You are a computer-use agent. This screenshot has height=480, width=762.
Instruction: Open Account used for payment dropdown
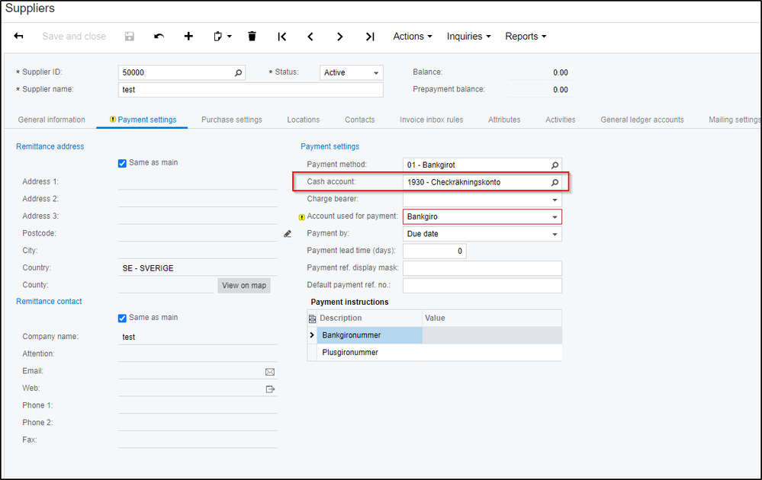(555, 217)
